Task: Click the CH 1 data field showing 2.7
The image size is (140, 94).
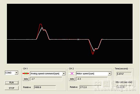Action: click(46, 79)
